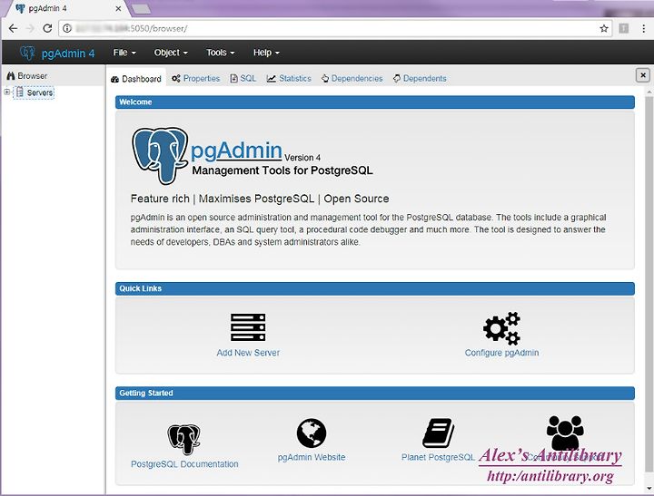Open the Tools menu

pyautogui.click(x=220, y=53)
